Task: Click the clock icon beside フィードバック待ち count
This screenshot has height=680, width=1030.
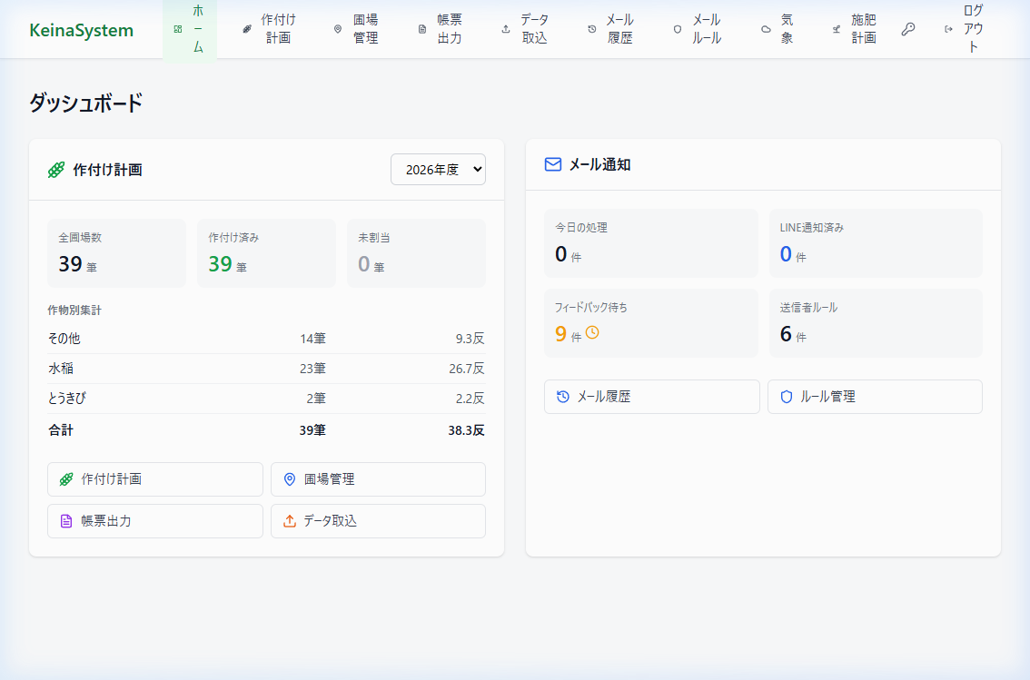Action: click(x=592, y=333)
